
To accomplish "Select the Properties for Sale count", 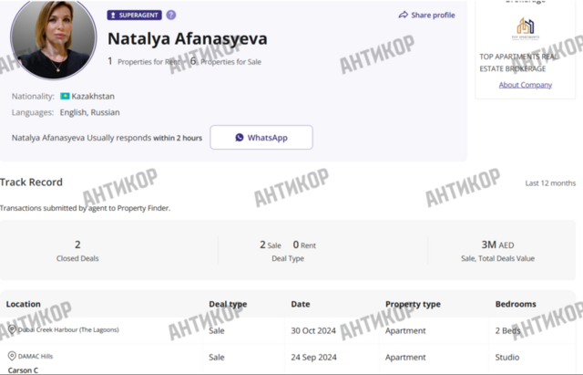I will [x=193, y=61].
